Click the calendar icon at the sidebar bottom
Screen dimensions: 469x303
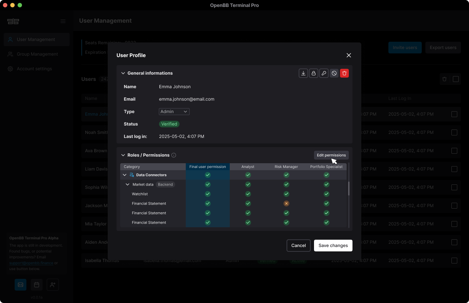(x=37, y=285)
